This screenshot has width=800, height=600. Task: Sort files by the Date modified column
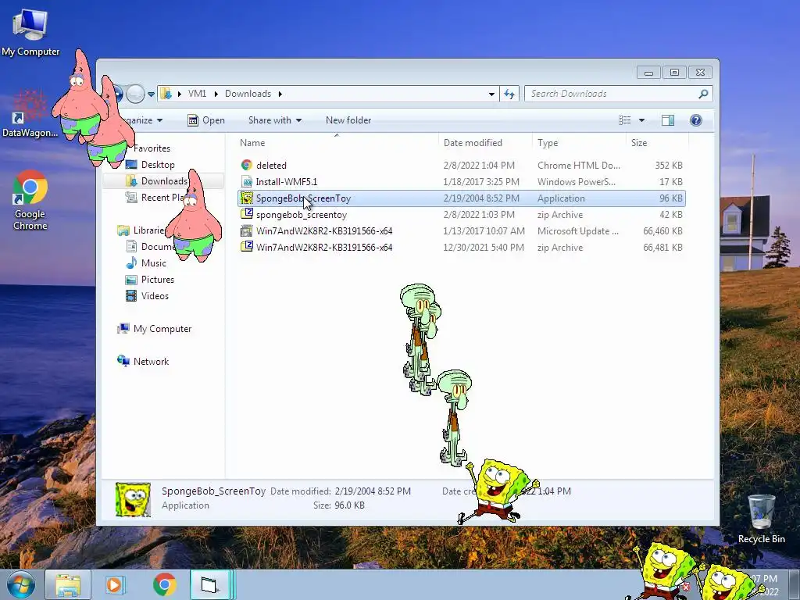485,143
